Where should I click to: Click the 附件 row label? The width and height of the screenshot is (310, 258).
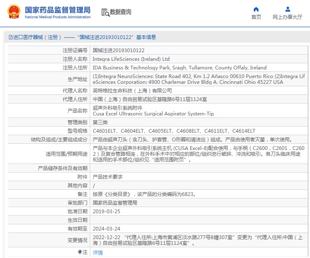pyautogui.click(x=82, y=177)
